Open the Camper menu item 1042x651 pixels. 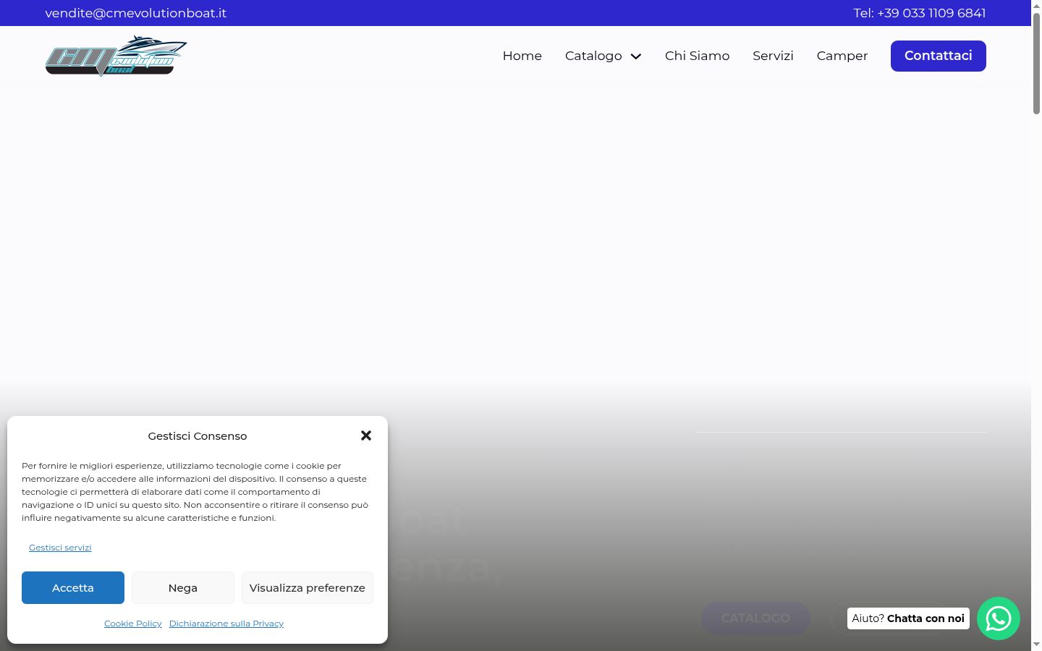pyautogui.click(x=842, y=56)
